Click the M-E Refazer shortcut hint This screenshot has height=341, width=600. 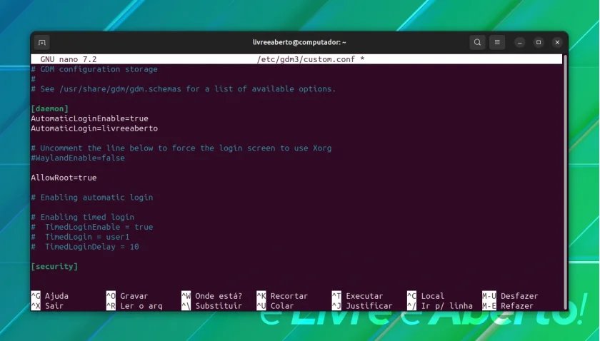coord(508,306)
